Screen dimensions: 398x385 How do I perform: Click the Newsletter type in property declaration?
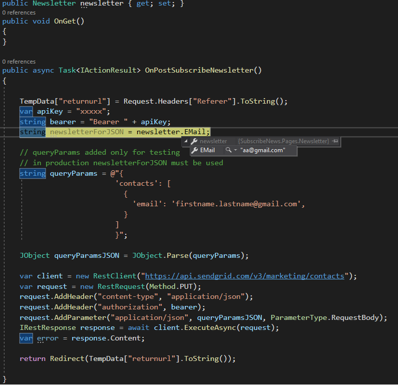(x=54, y=4)
